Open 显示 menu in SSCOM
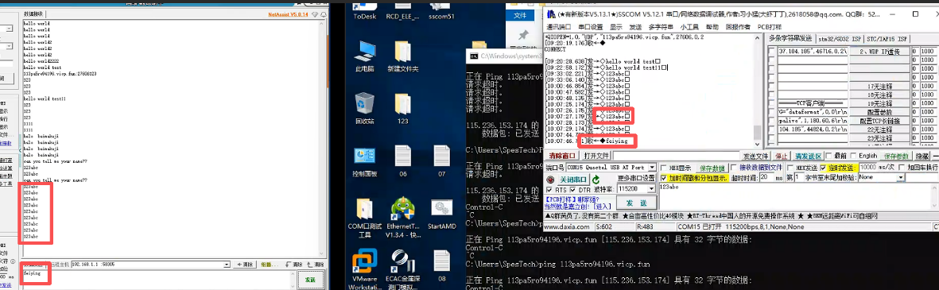Screen dimensions: 939x290 [x=616, y=28]
